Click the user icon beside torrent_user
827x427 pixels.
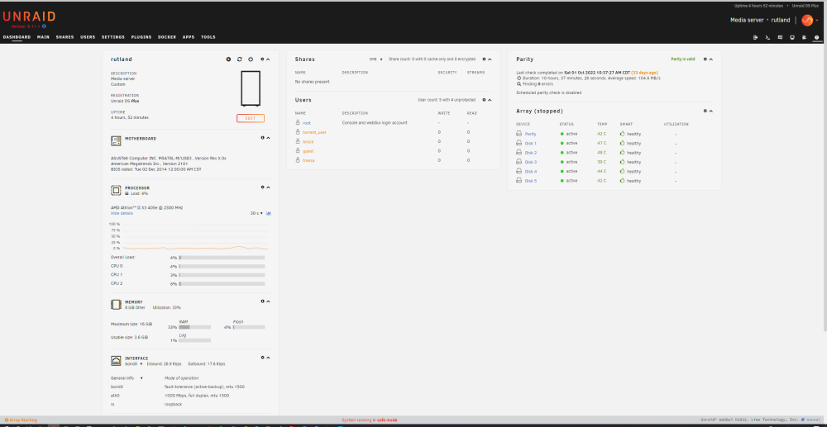click(x=298, y=132)
